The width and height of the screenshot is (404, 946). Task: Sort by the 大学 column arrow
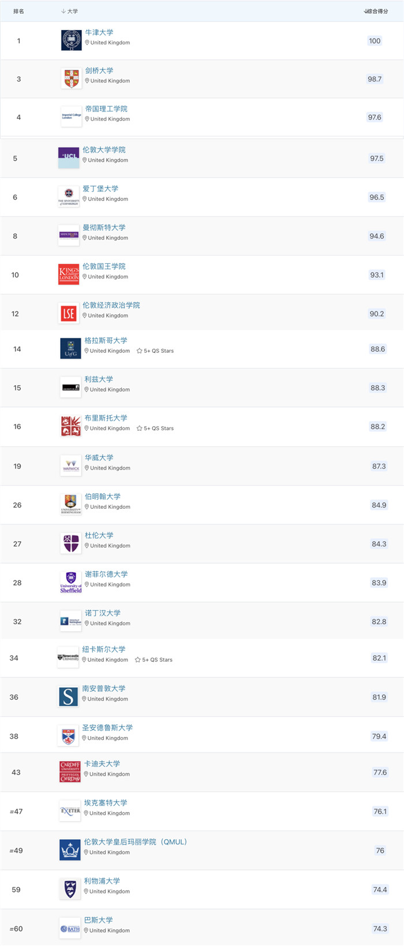point(63,12)
